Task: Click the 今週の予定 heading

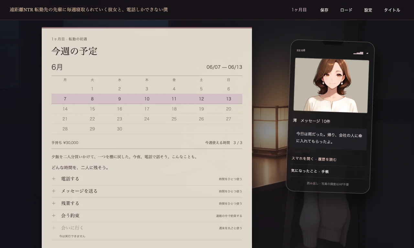Action: (x=74, y=51)
